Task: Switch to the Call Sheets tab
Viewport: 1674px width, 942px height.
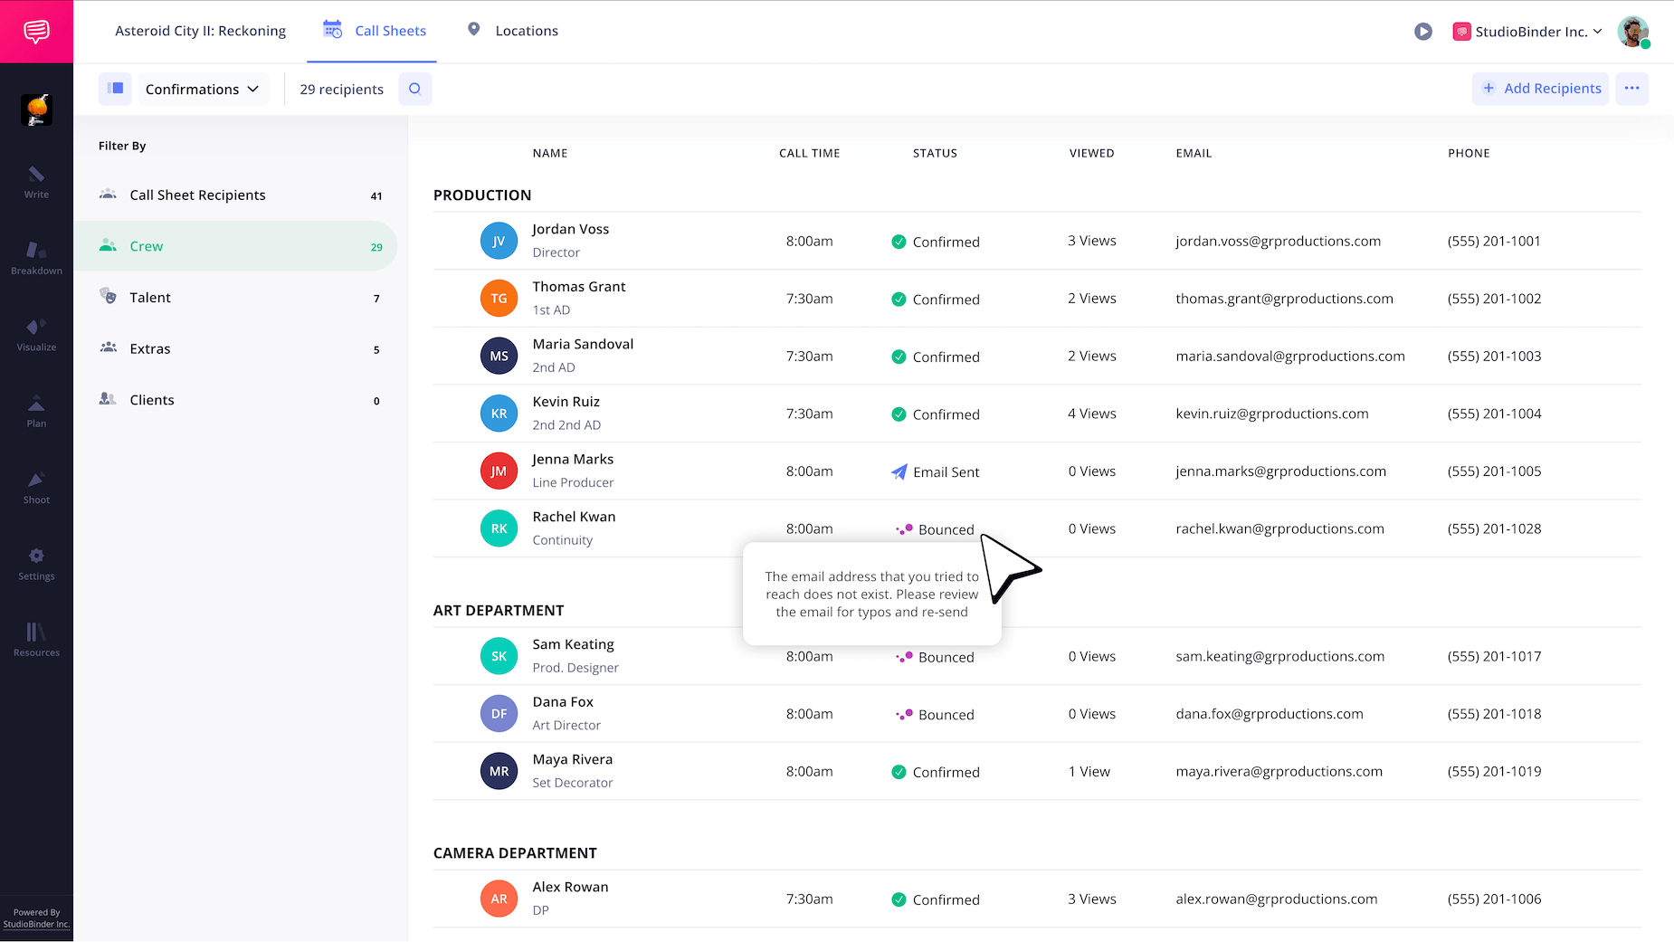Action: pos(374,31)
